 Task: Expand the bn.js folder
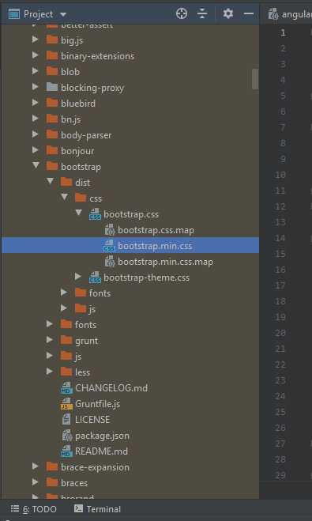(36, 119)
